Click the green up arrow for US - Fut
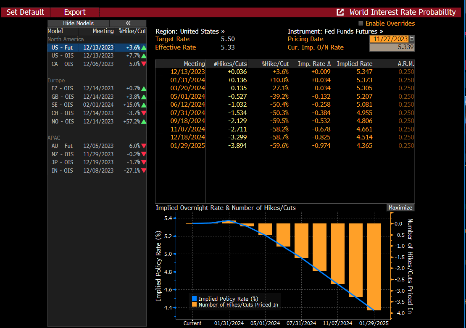 [x=144, y=47]
